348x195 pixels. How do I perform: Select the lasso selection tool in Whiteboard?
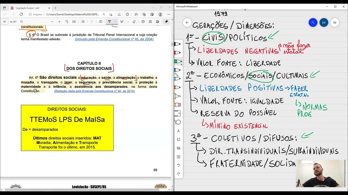tap(178, 122)
